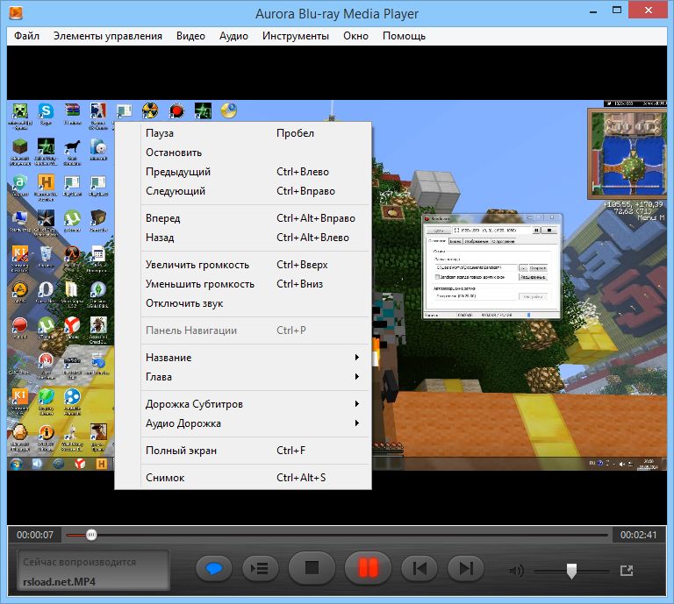
Task: Click the red record icon in video
Action: click(x=176, y=110)
